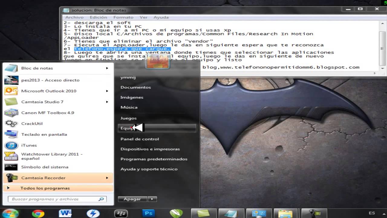Click the highlighted "telefono,espera que cargue." text
This screenshot has height=218, width=387.
coord(122,49)
